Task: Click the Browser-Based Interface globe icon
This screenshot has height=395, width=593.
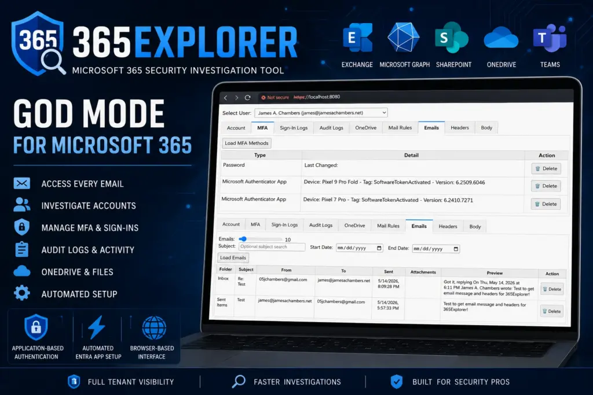Action: 154,328
